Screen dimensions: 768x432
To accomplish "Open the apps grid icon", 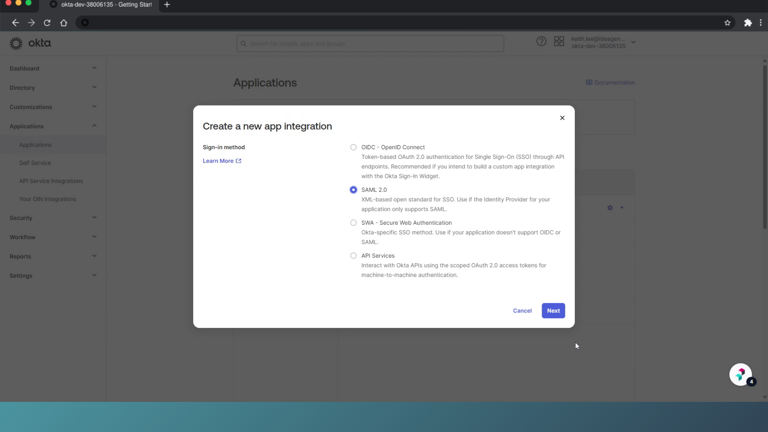I will click(x=559, y=41).
